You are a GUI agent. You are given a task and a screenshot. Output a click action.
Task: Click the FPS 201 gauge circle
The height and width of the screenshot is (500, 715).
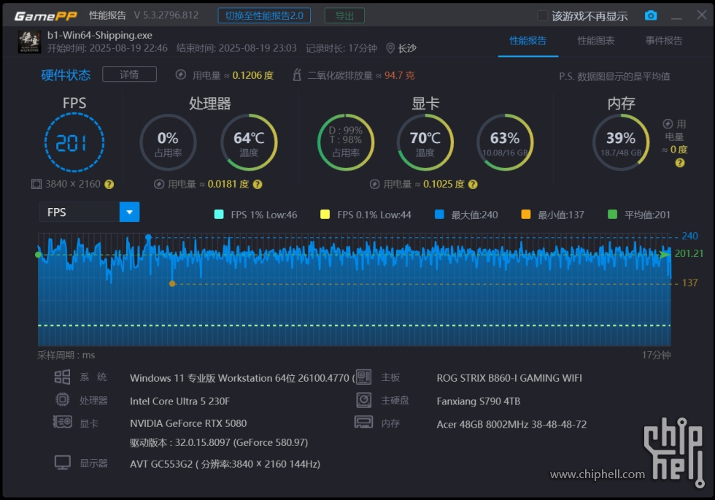pyautogui.click(x=74, y=143)
